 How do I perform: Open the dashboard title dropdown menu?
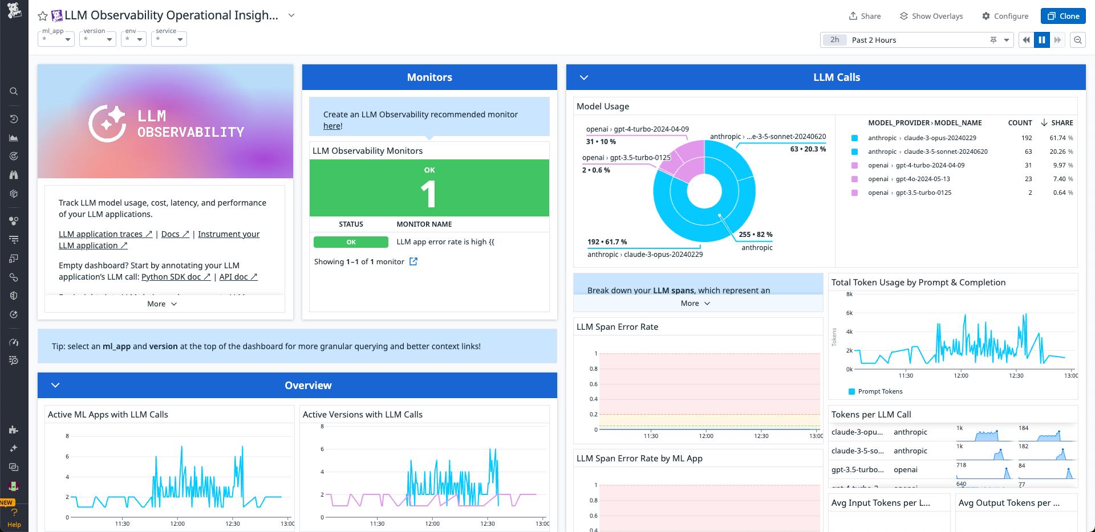pos(291,16)
